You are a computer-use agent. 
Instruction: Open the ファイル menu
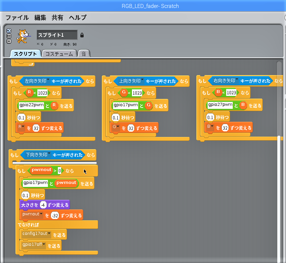(x=17, y=18)
